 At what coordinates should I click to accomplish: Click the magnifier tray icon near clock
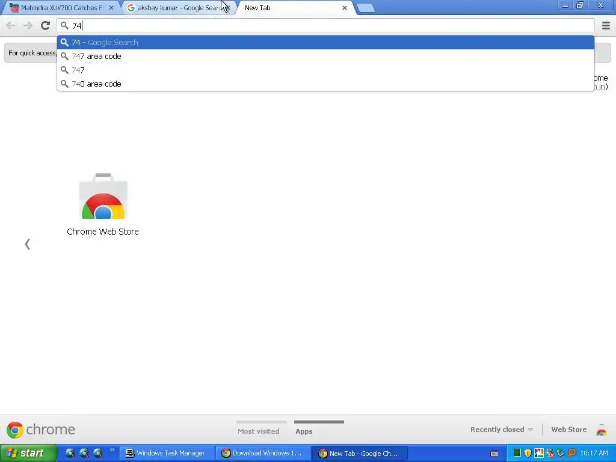coord(571,453)
